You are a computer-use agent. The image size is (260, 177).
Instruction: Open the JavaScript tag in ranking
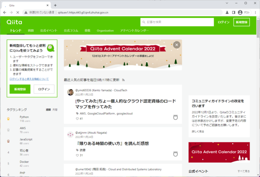coord(26,139)
